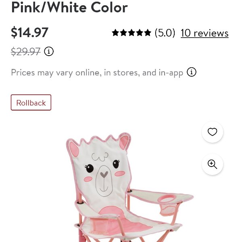Click the middle star of the rating
The image size is (242, 242).
131,33
